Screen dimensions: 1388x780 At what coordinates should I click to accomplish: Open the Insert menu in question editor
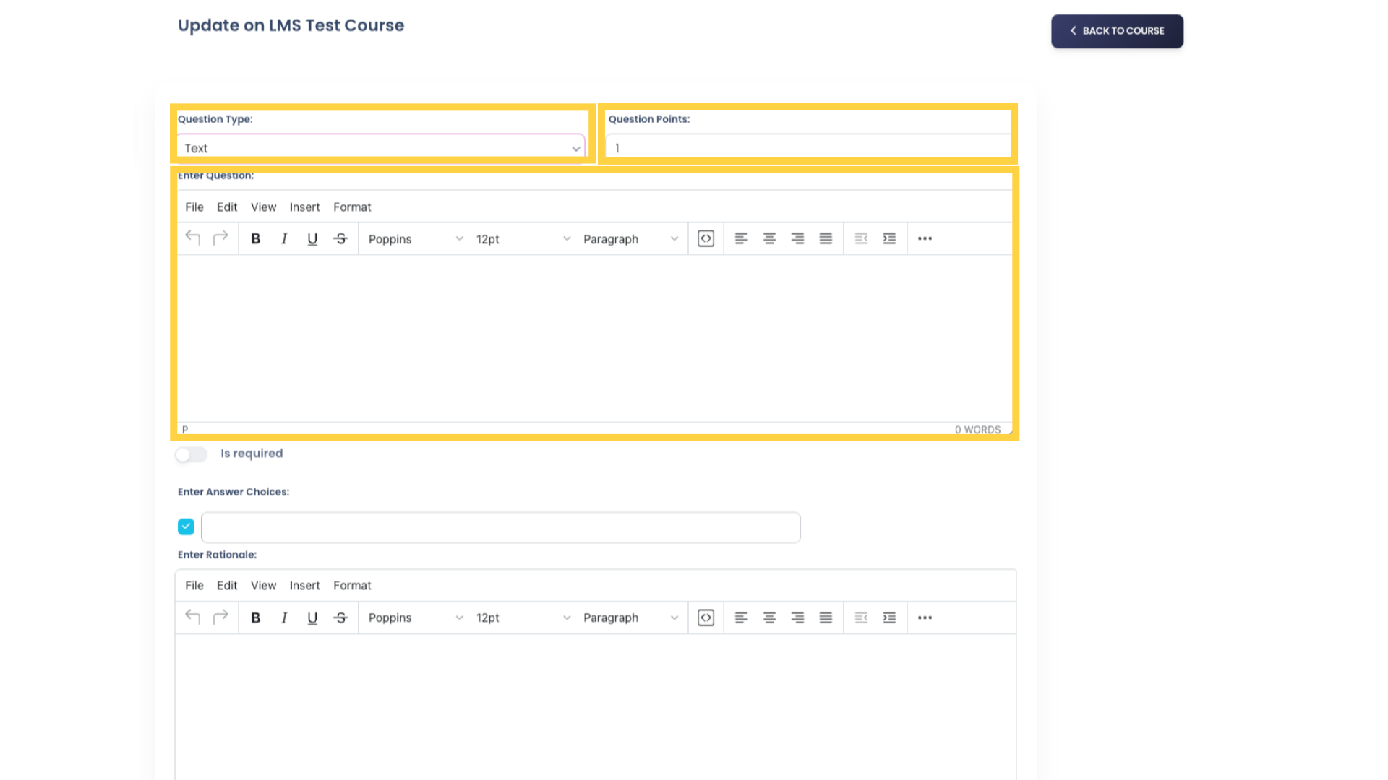pyautogui.click(x=304, y=207)
